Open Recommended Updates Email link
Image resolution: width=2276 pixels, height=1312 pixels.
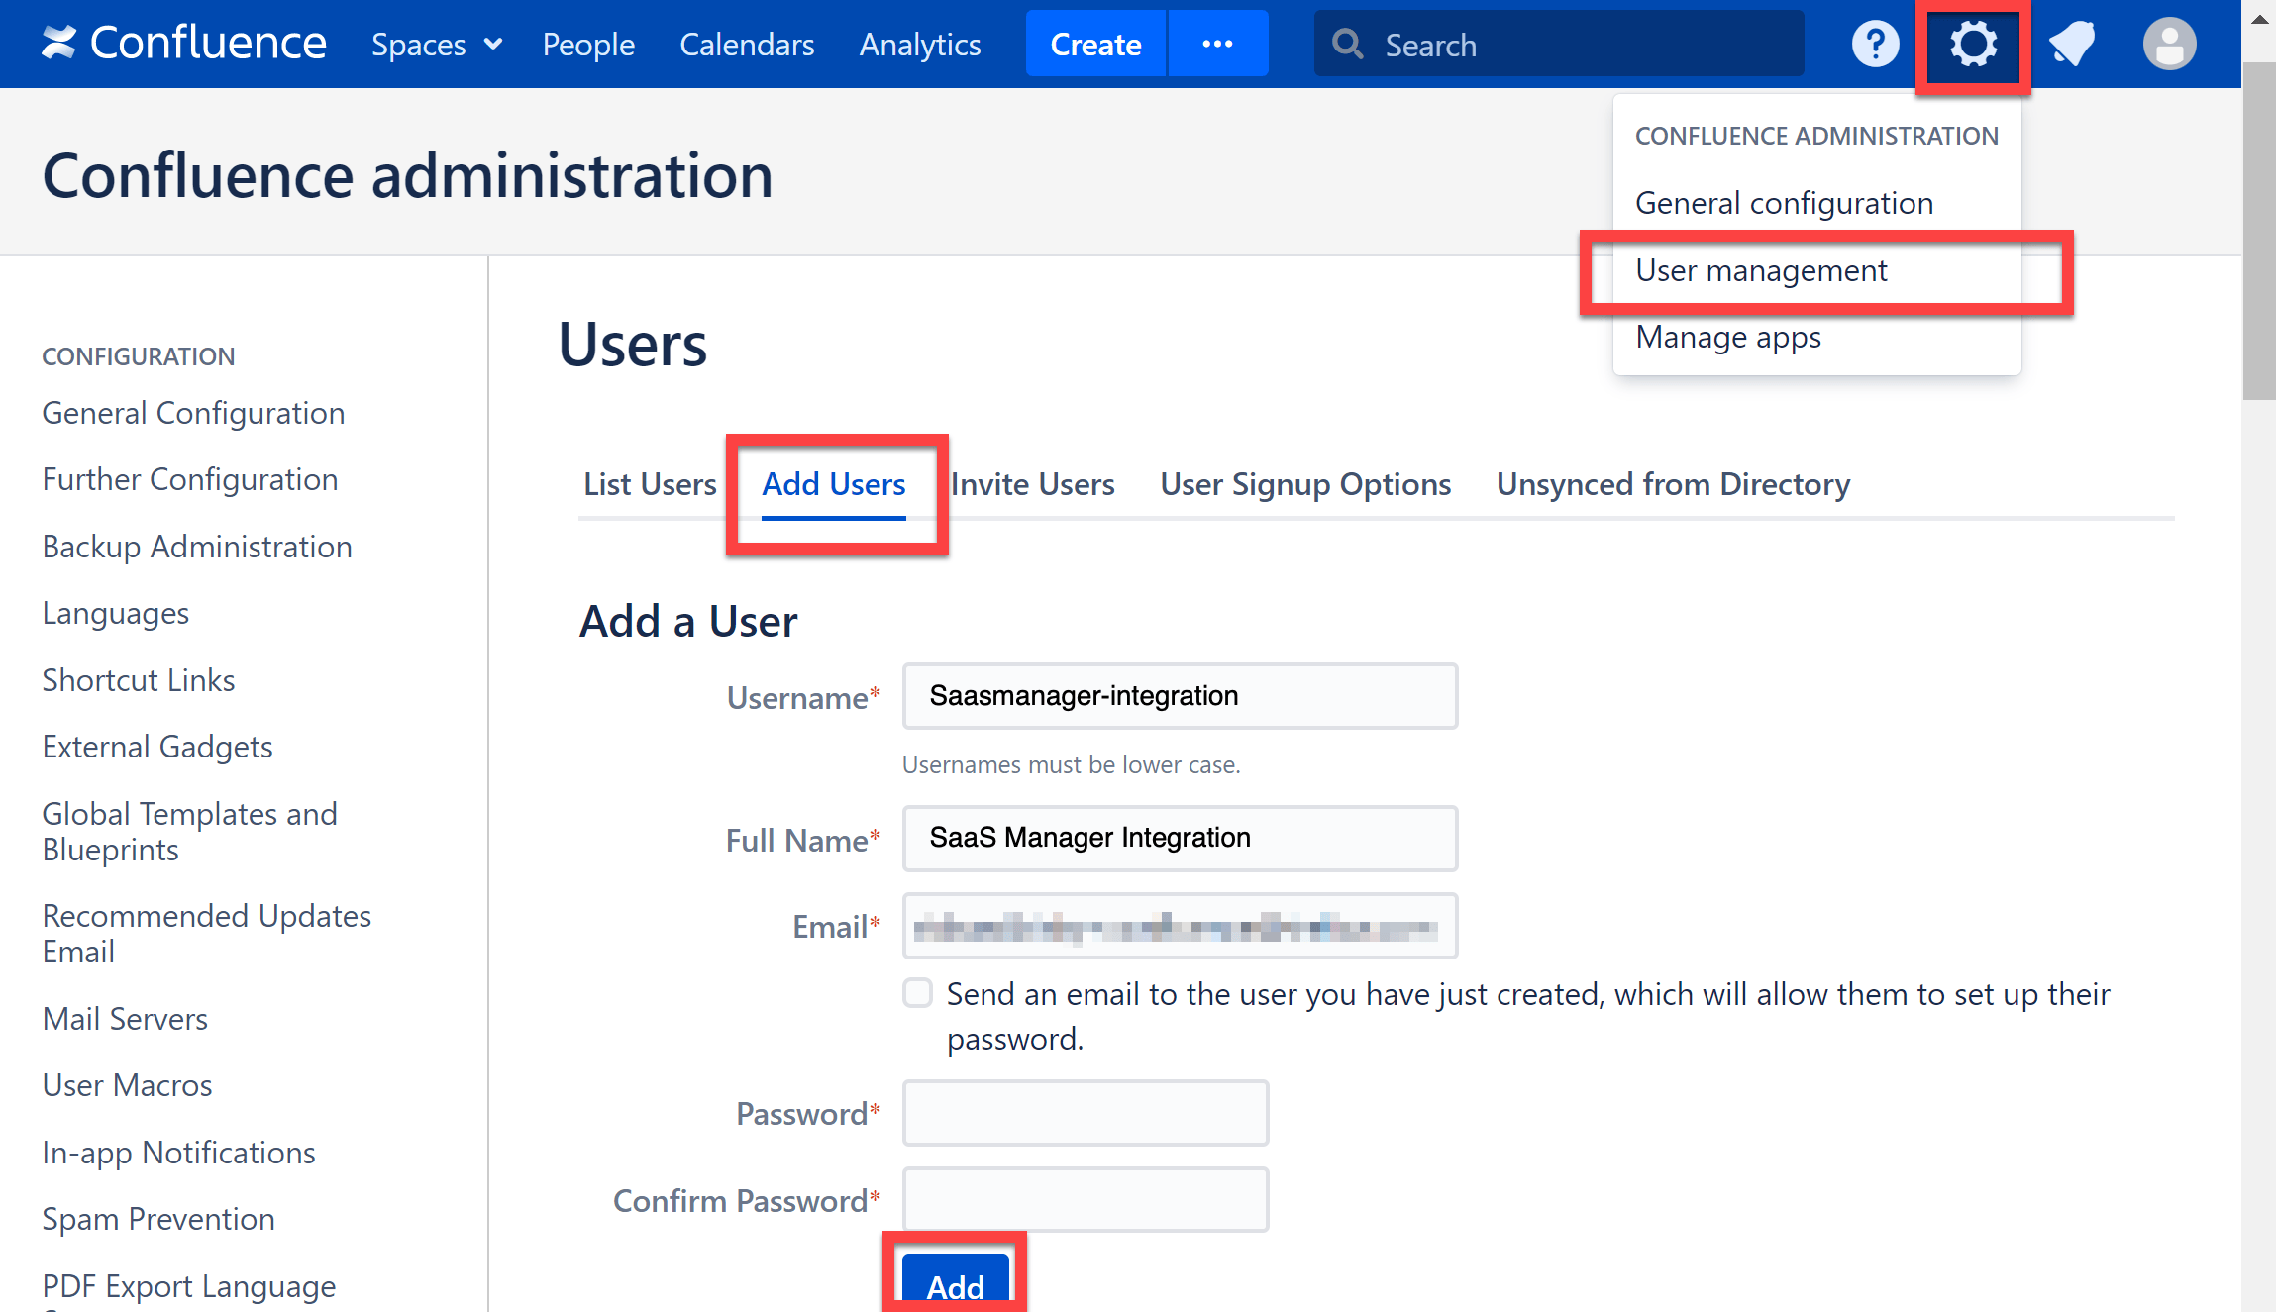point(206,934)
